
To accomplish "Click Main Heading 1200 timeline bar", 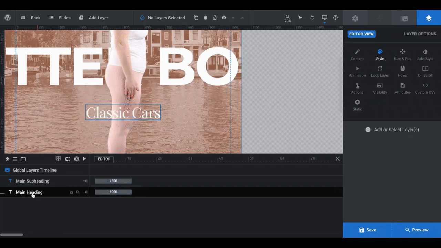I will pyautogui.click(x=113, y=192).
